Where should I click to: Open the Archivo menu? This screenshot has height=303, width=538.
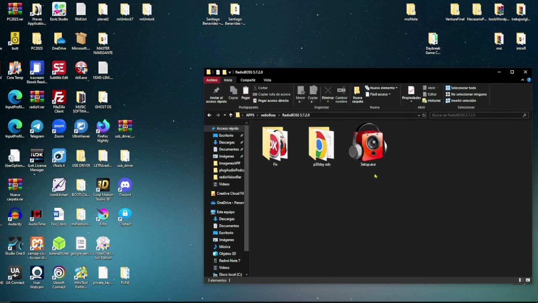tap(212, 80)
